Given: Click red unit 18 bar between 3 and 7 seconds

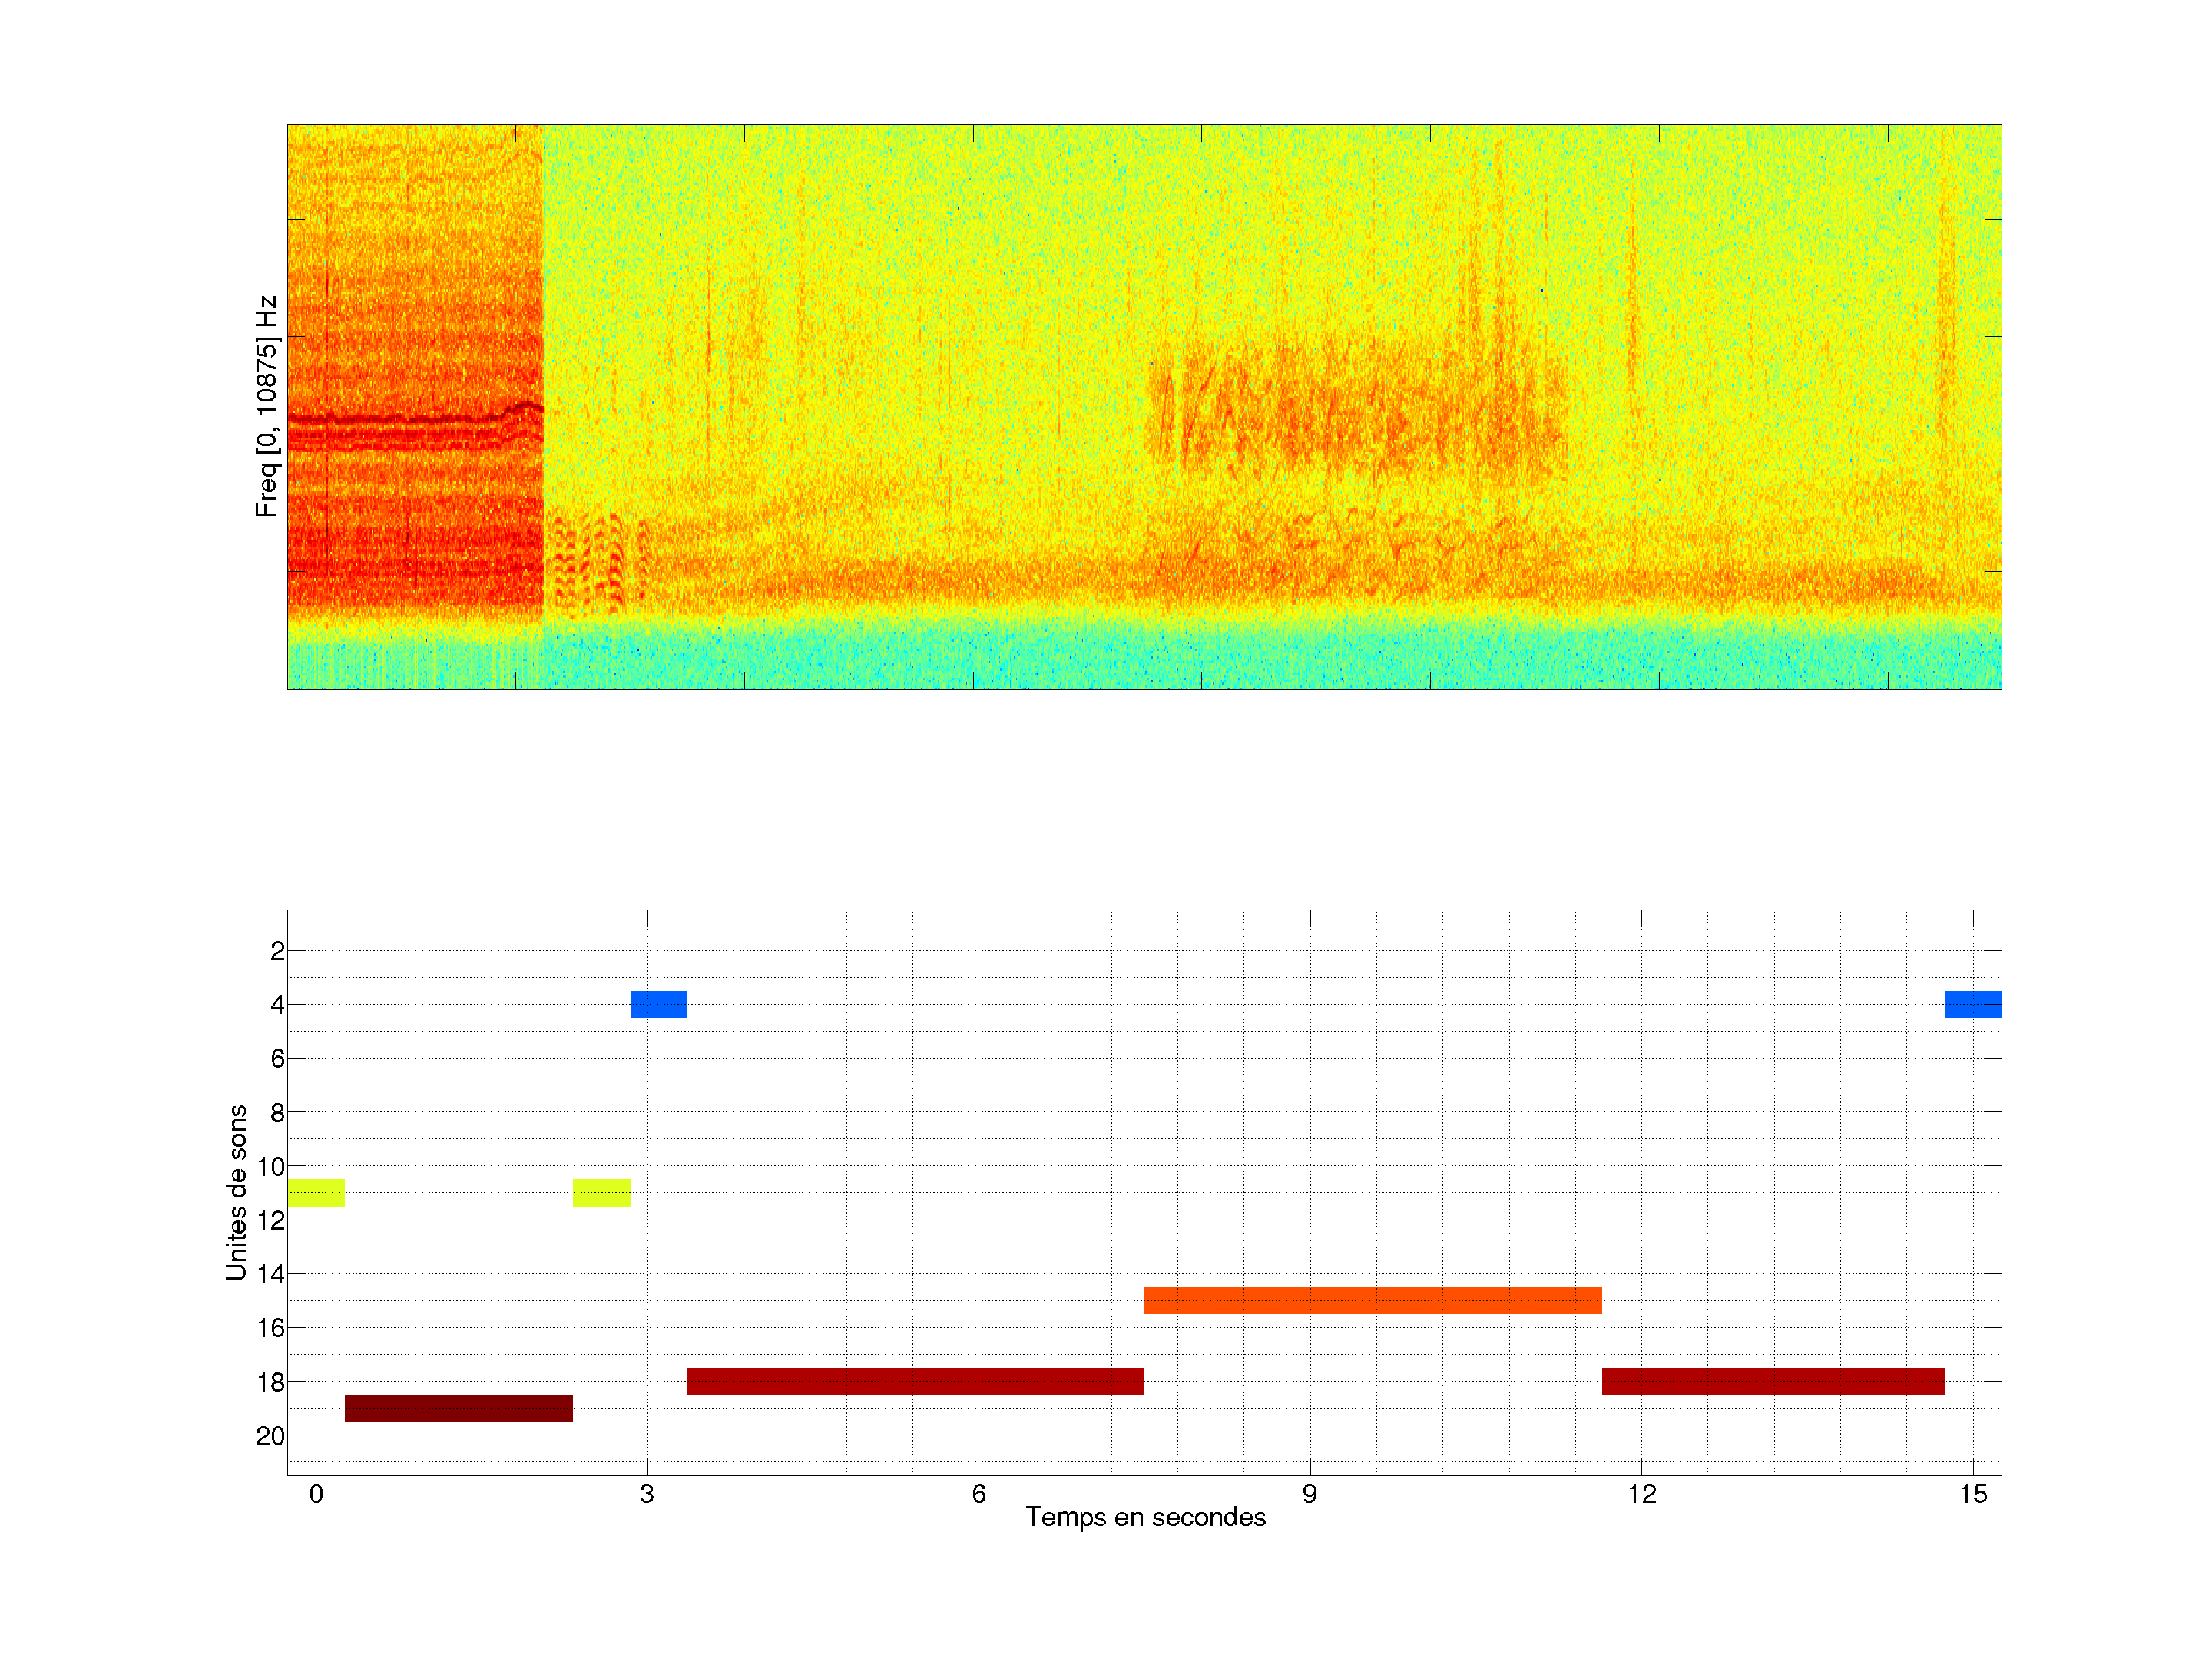Looking at the screenshot, I should 915,1380.
